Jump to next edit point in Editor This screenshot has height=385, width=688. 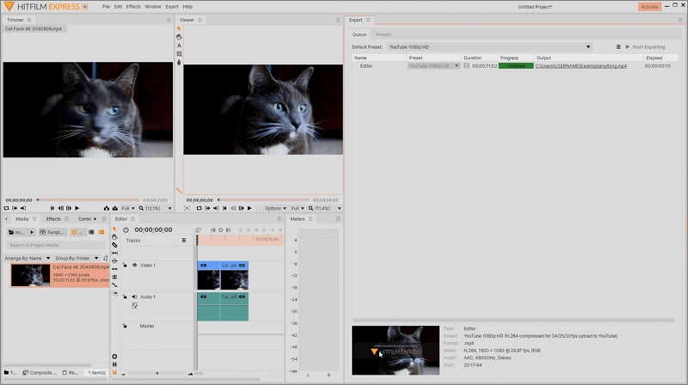tap(228, 229)
